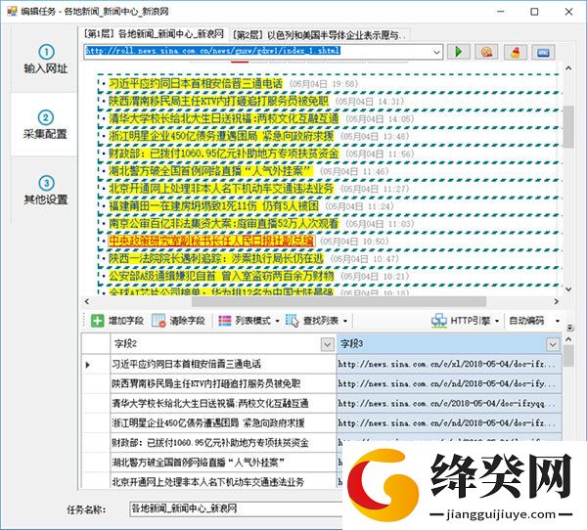Click the 增加字段 plus icon

click(x=97, y=321)
